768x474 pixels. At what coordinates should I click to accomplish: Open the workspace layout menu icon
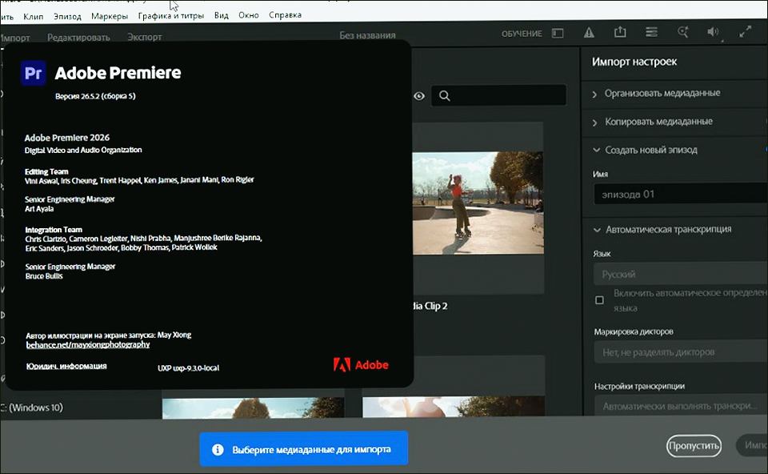pyautogui.click(x=651, y=32)
